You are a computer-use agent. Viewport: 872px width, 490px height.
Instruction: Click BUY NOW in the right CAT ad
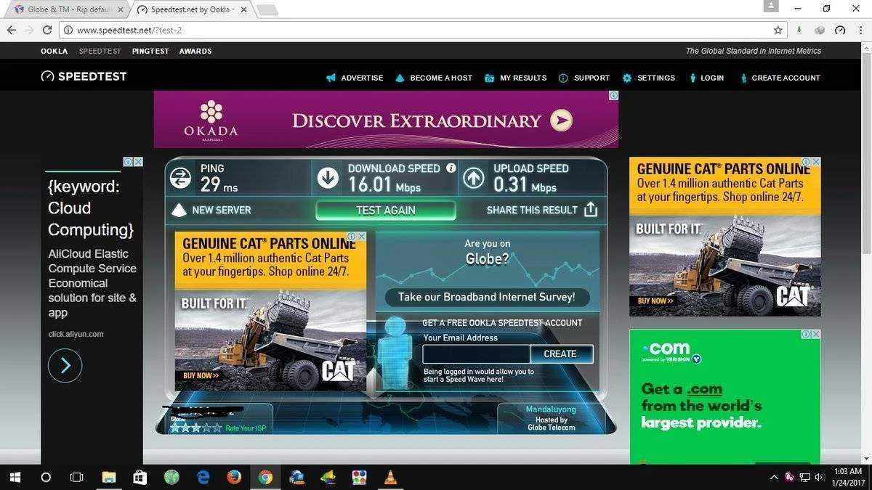(x=655, y=301)
